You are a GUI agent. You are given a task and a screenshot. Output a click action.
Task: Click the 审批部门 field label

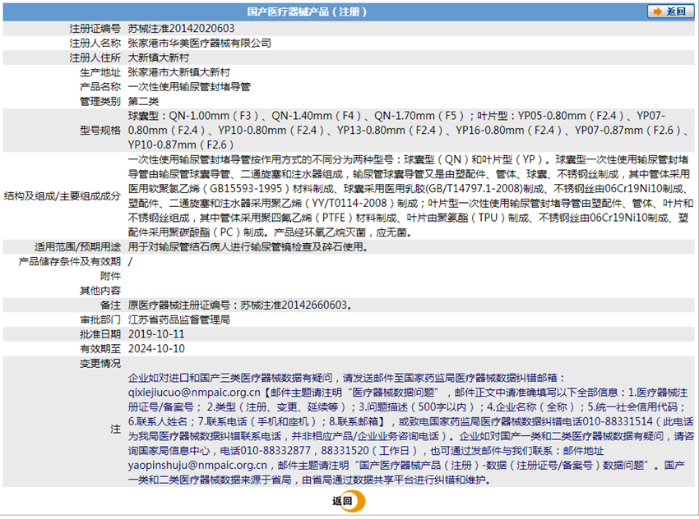[x=100, y=319]
